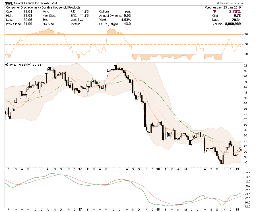This screenshot has width=256, height=212.
Task: Click the 7.5 label on MACD axis
Action: tap(248, 173)
